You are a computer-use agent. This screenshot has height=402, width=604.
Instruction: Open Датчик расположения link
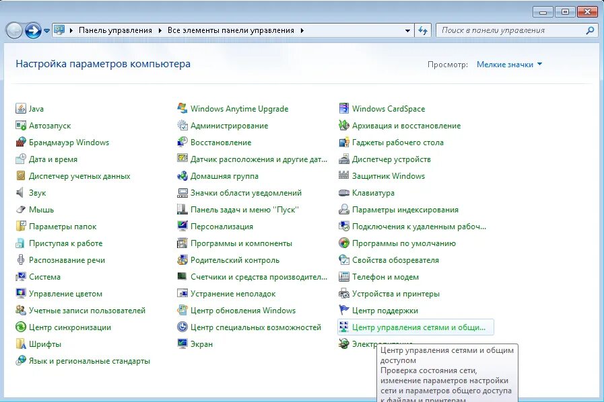tap(259, 159)
